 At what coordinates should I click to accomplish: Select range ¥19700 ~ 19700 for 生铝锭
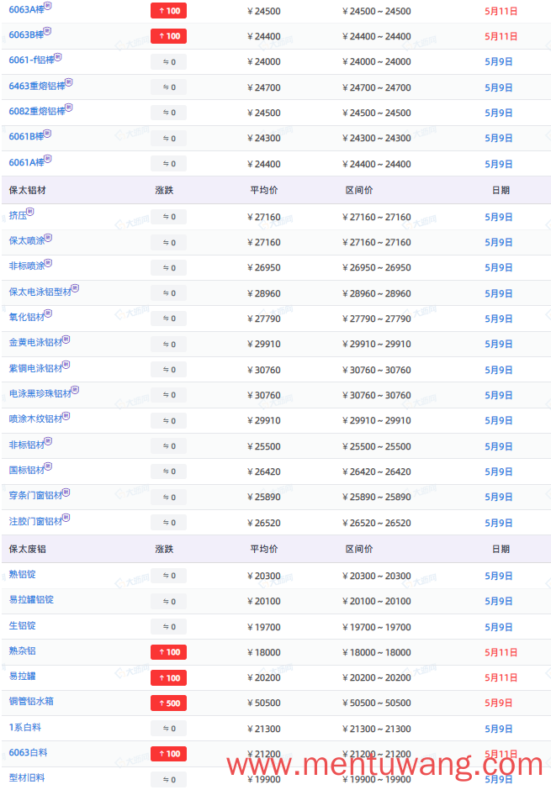(377, 627)
